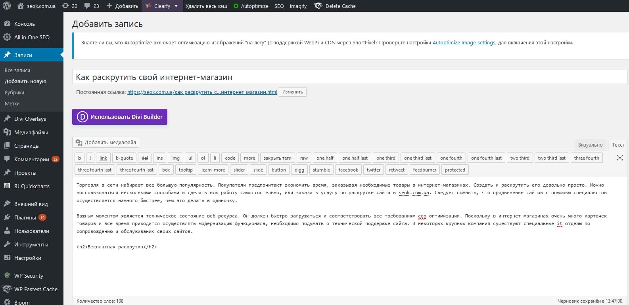Insert the one half shortcode
The width and height of the screenshot is (629, 305).
325,158
